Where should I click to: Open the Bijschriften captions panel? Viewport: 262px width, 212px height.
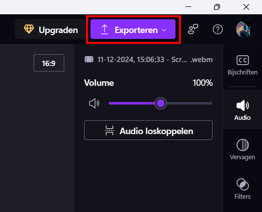pyautogui.click(x=242, y=66)
